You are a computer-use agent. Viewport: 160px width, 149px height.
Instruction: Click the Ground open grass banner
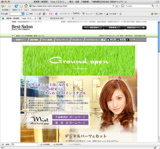click(79, 61)
